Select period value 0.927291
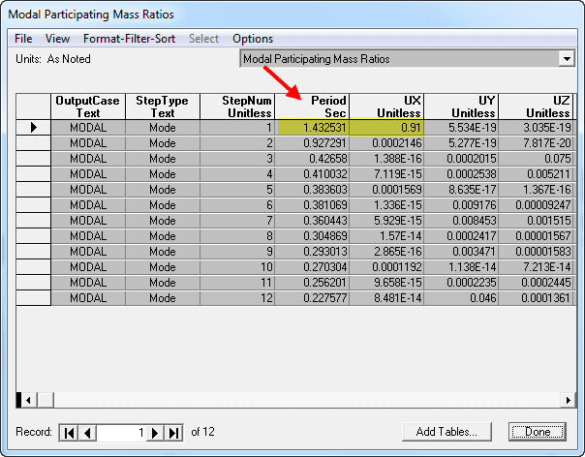The width and height of the screenshot is (585, 457). [x=312, y=143]
